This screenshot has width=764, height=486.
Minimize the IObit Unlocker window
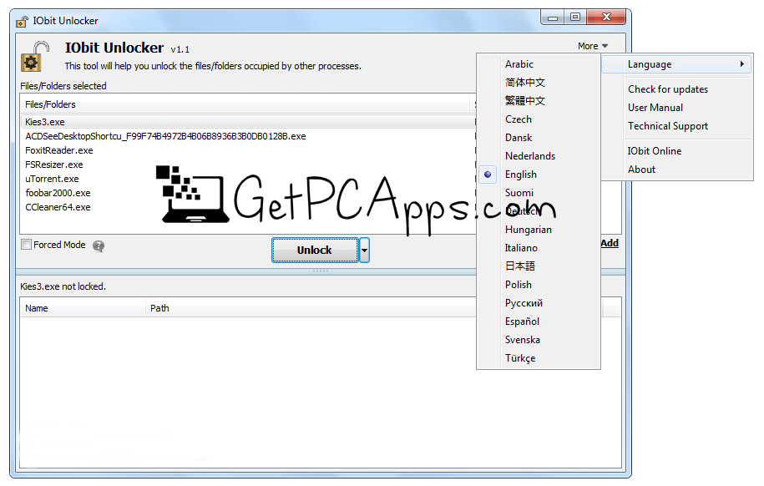coord(552,18)
